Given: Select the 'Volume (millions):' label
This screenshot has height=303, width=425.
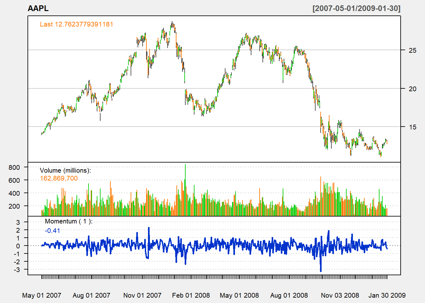Looking at the screenshot, I should 65,170.
